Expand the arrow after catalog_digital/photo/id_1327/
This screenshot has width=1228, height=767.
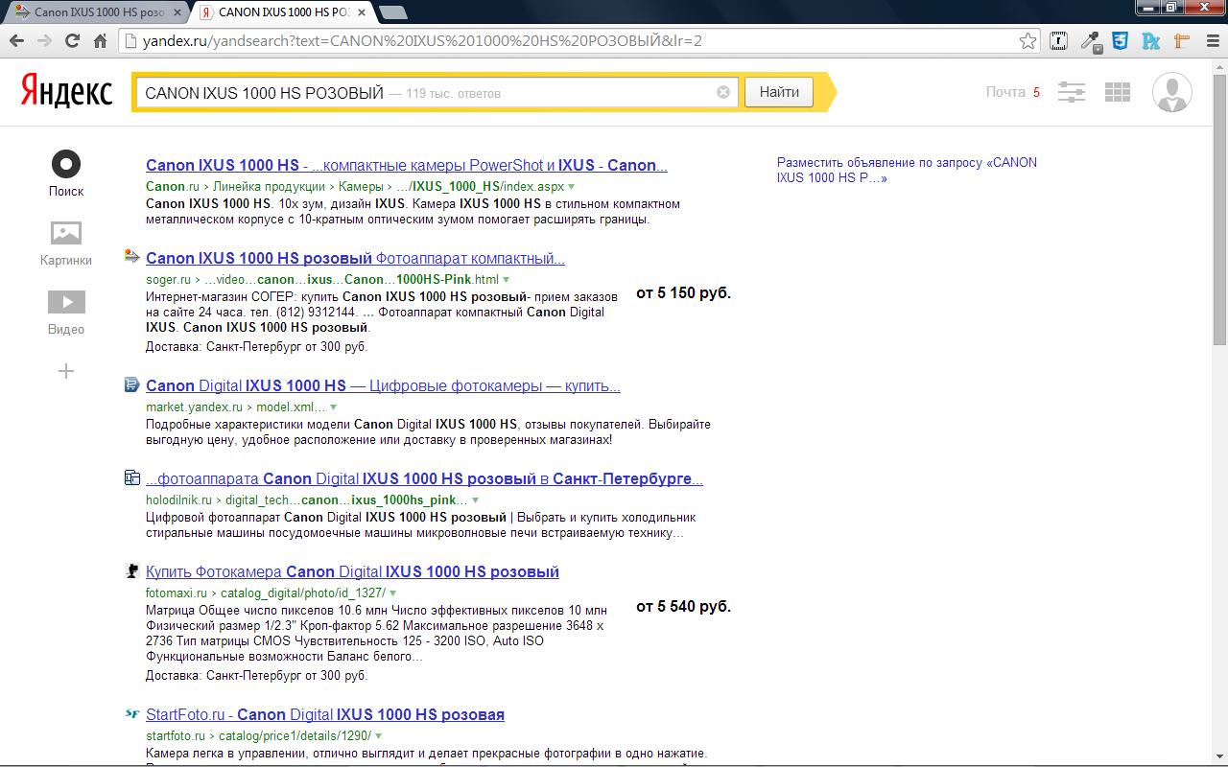tap(393, 593)
